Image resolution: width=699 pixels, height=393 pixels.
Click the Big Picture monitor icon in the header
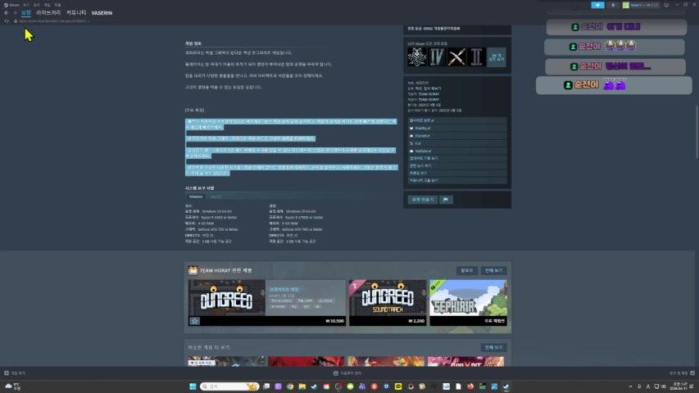click(x=666, y=5)
